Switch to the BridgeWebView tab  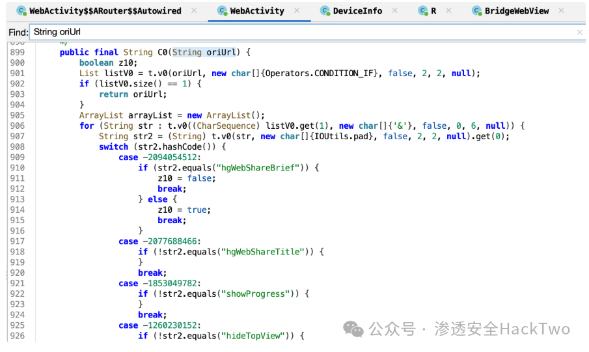(x=517, y=11)
